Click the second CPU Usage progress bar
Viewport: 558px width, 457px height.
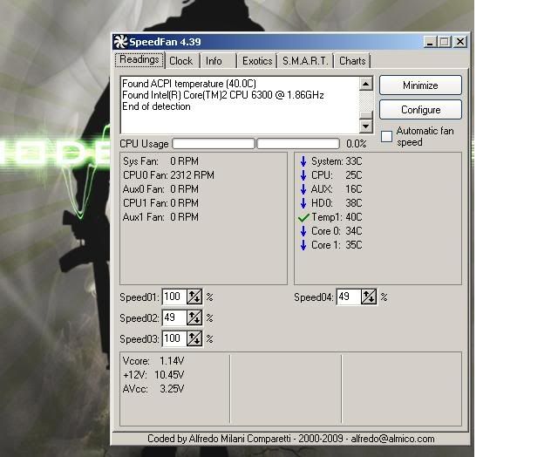click(x=298, y=143)
